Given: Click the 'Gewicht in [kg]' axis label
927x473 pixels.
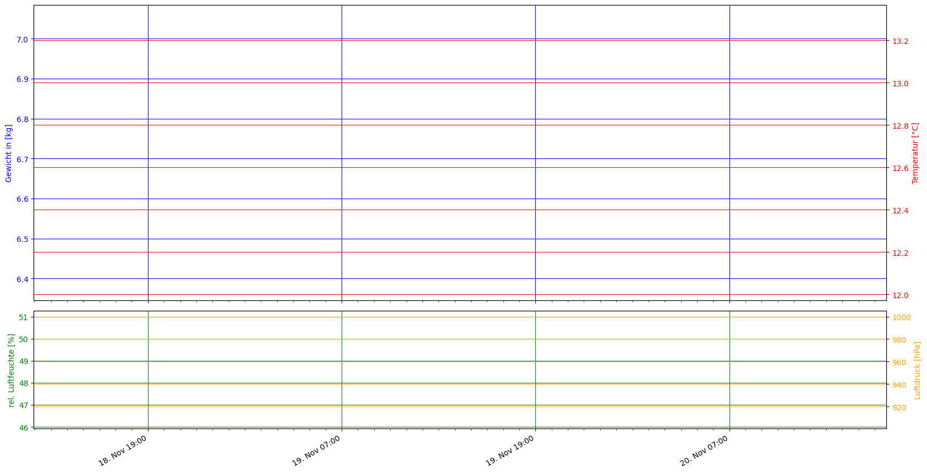Looking at the screenshot, I should pyautogui.click(x=9, y=153).
